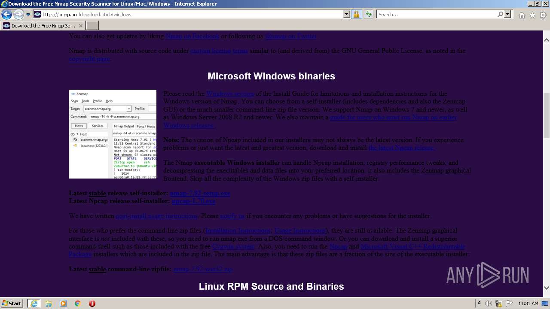
Task: Open the red shield taskbar icon
Action: click(92, 303)
